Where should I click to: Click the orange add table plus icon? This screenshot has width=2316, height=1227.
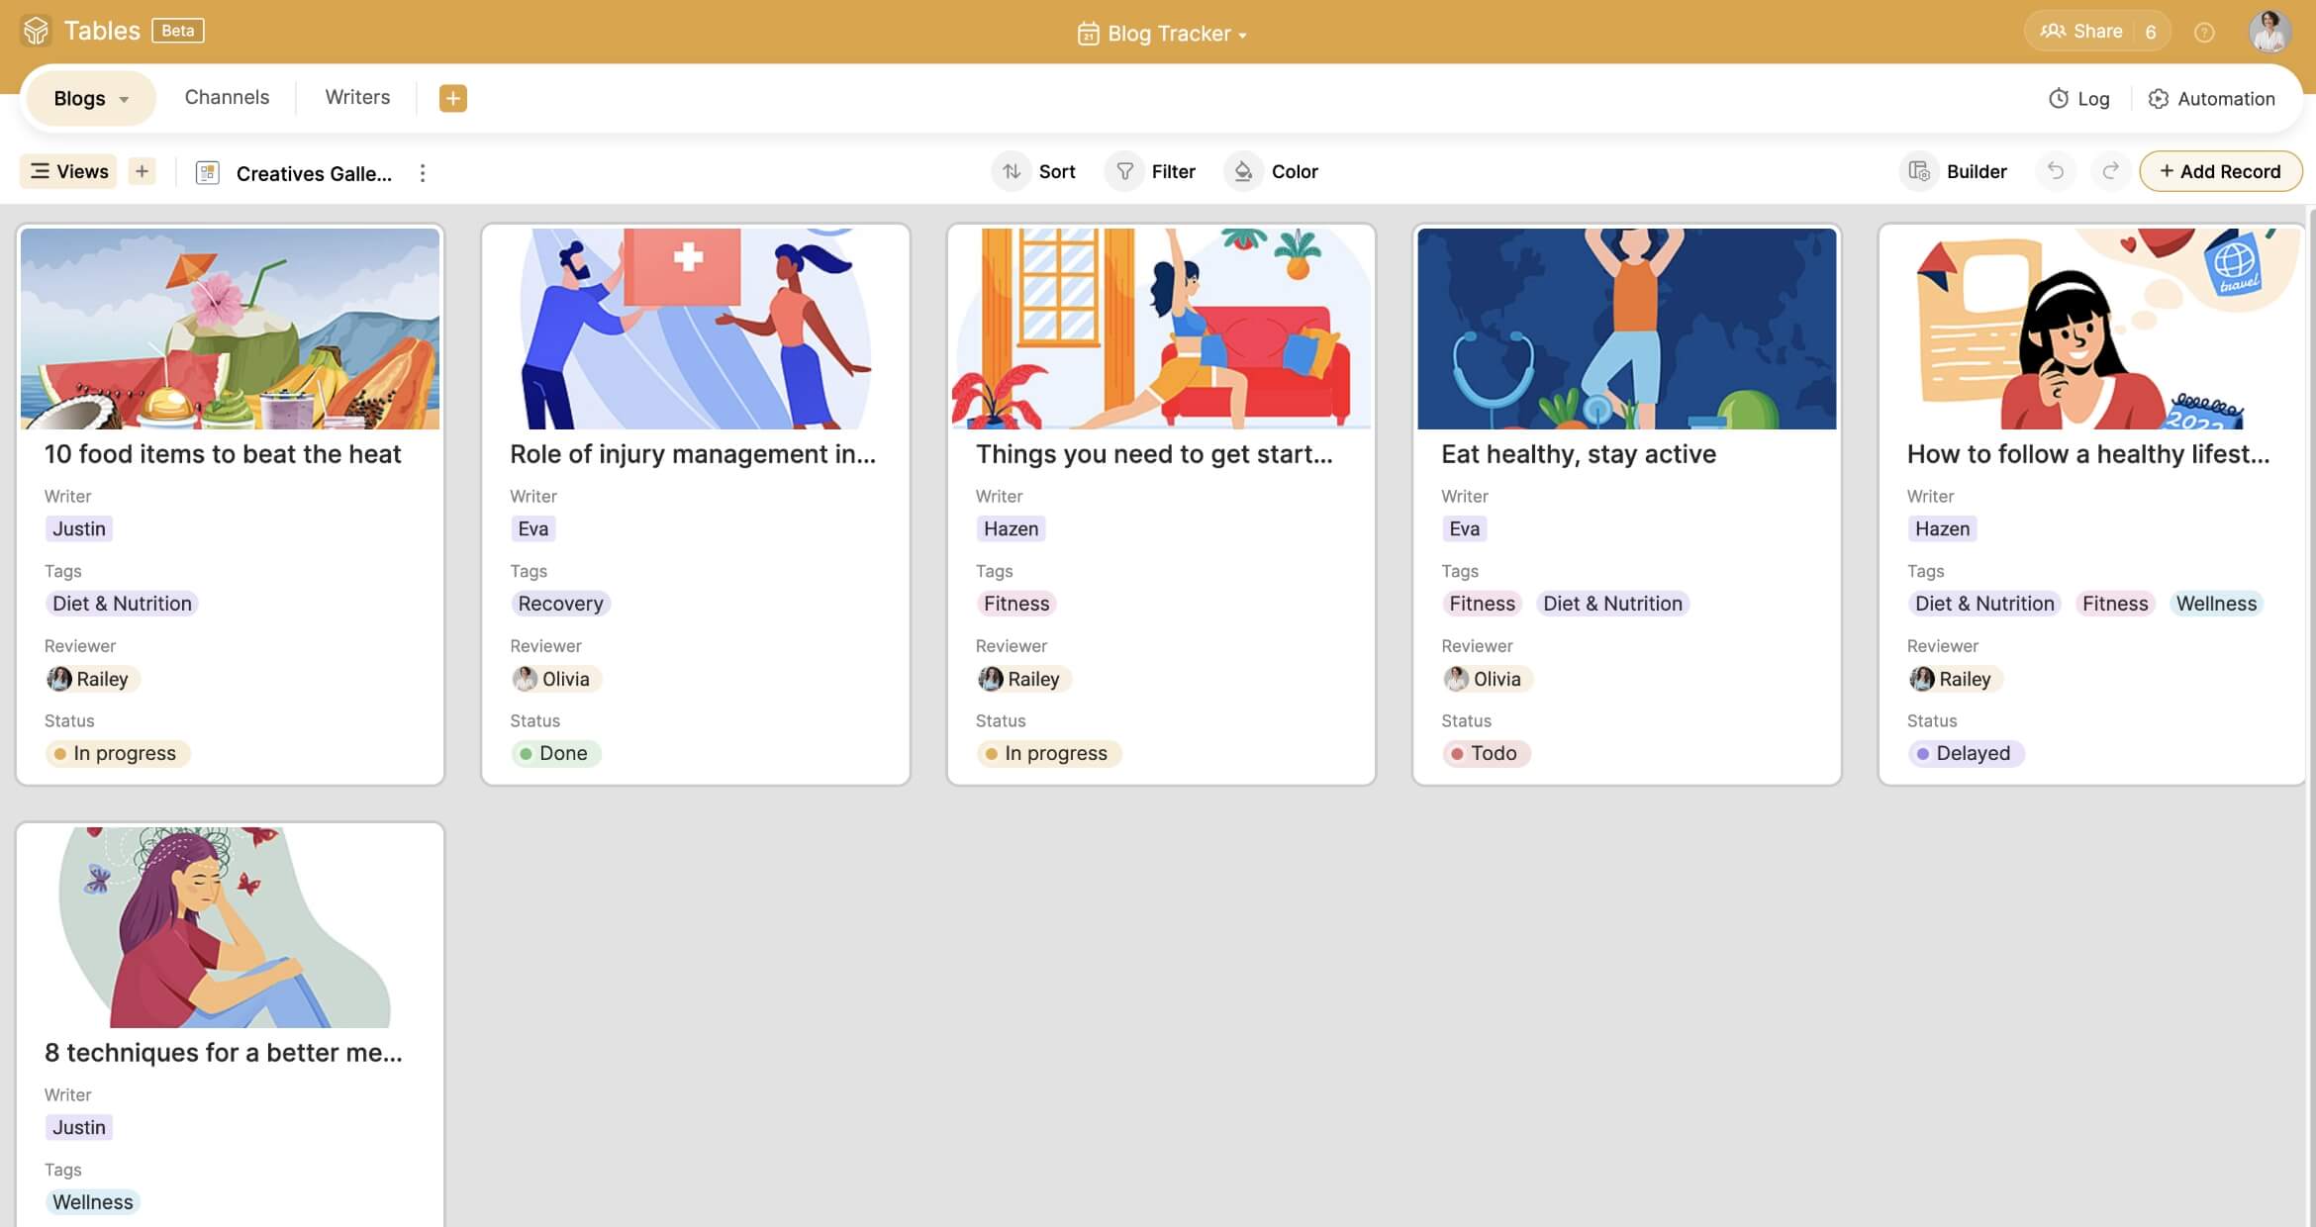[x=452, y=98]
